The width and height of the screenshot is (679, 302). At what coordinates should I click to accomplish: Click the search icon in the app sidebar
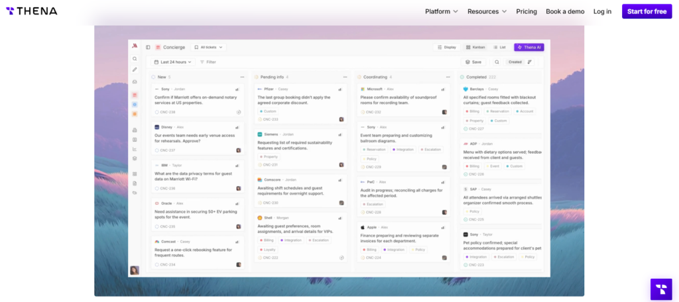point(135,59)
